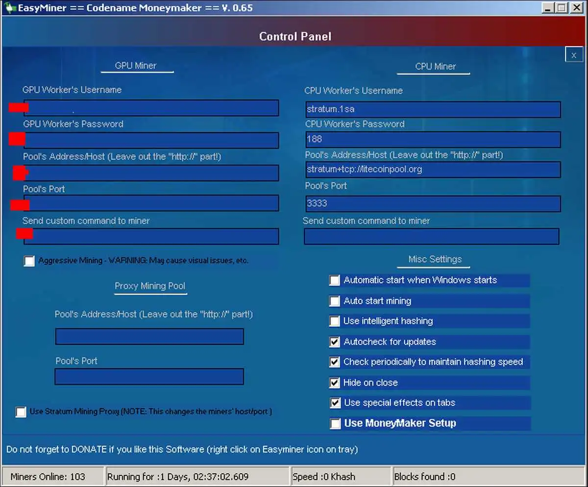Click the Blocks found :0 status entry
Viewport: 588px width, 487px height.
(x=489, y=476)
